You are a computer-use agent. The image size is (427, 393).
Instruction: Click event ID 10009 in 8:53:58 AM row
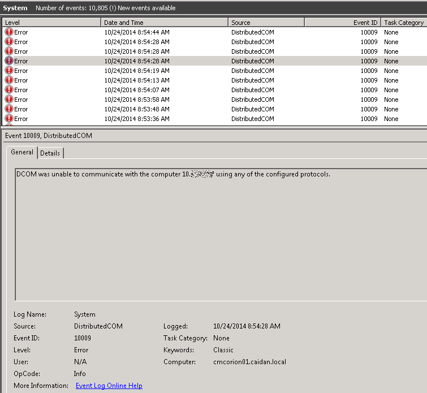click(369, 100)
